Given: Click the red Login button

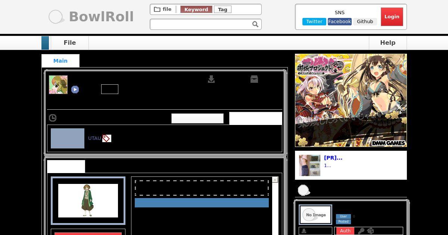Looking at the screenshot, I should click(392, 17).
